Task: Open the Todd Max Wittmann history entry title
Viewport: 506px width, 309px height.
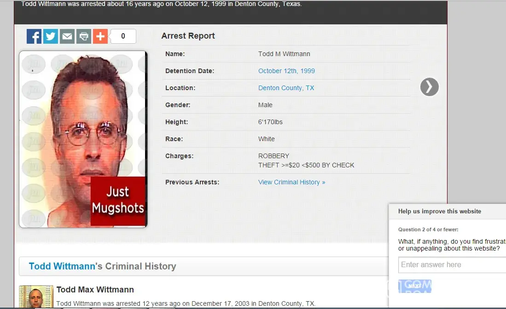Action: (x=95, y=290)
